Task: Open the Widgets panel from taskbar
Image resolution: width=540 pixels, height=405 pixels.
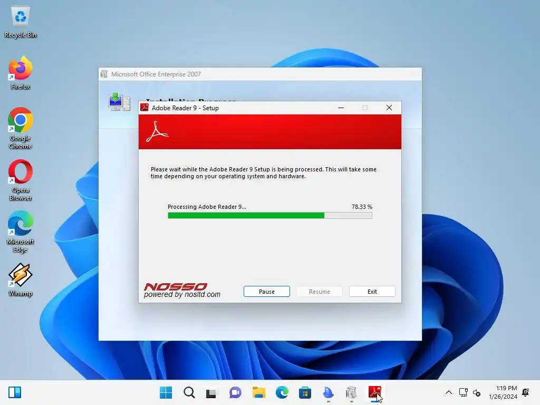Action: point(15,392)
